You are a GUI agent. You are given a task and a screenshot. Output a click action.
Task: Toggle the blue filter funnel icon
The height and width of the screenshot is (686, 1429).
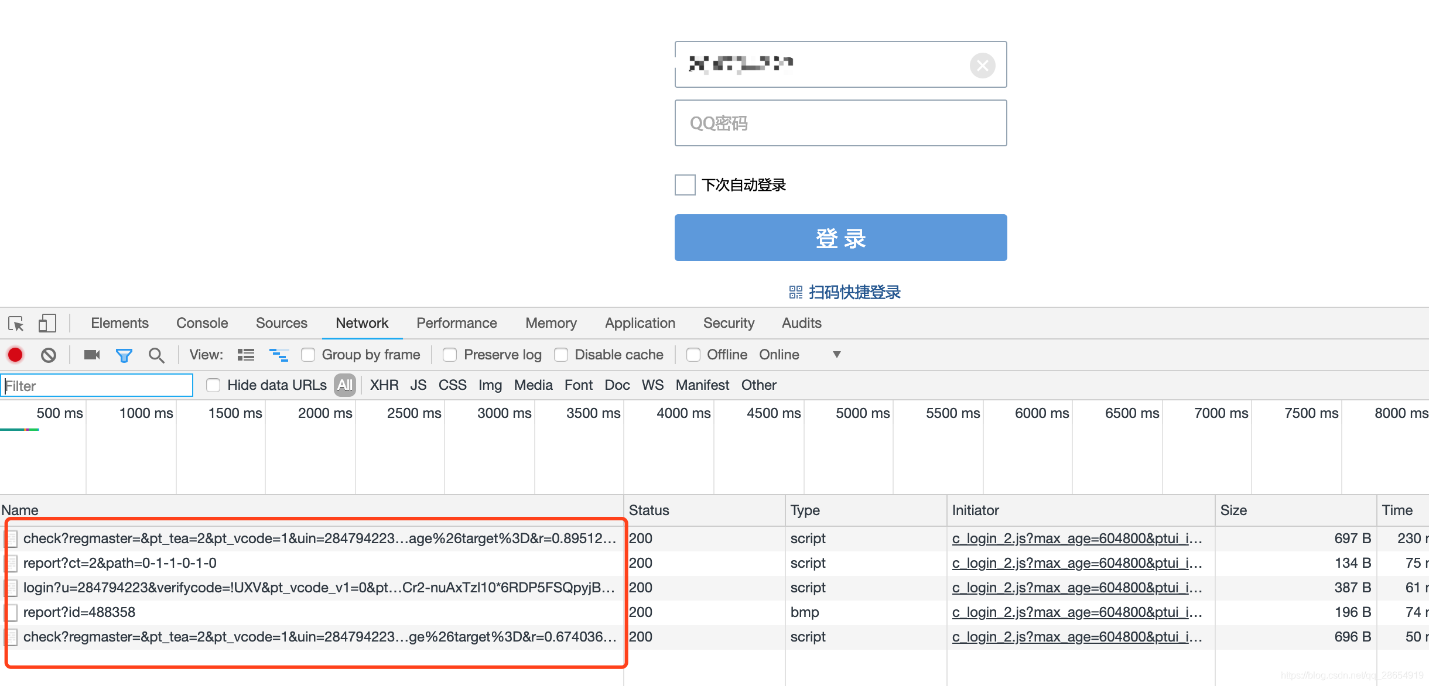tap(124, 355)
